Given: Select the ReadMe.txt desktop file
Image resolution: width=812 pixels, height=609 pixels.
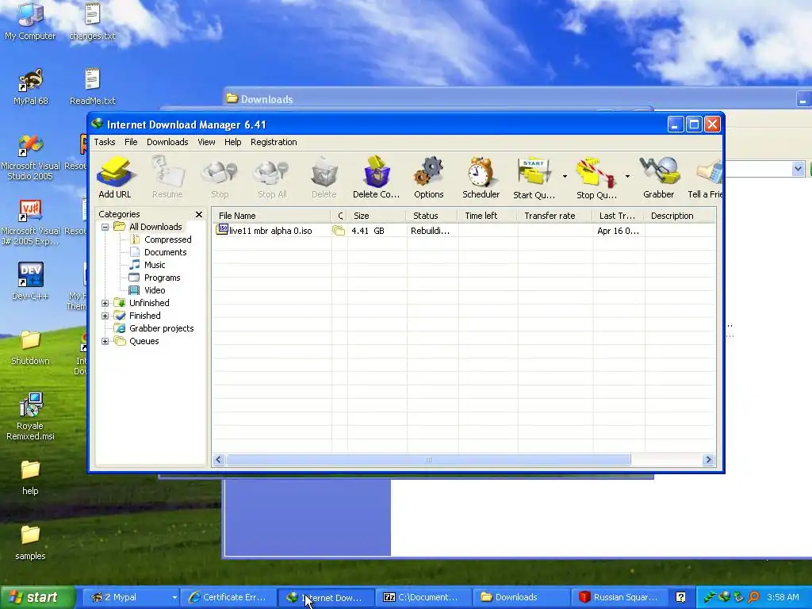Looking at the screenshot, I should pyautogui.click(x=92, y=87).
